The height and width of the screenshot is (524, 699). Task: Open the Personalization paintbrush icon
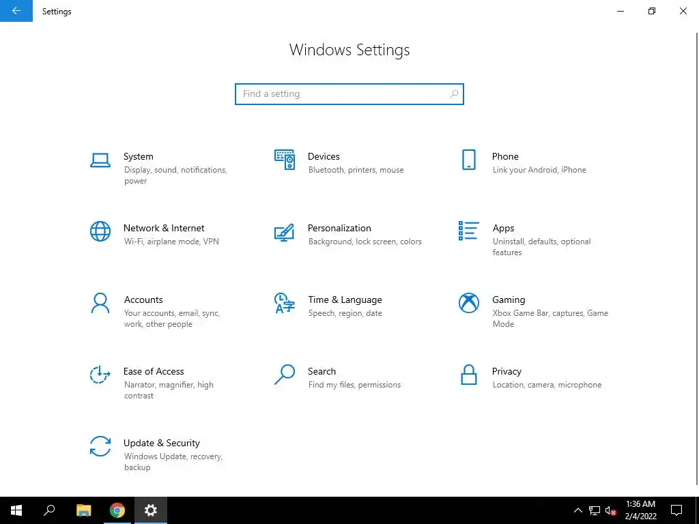click(x=285, y=232)
